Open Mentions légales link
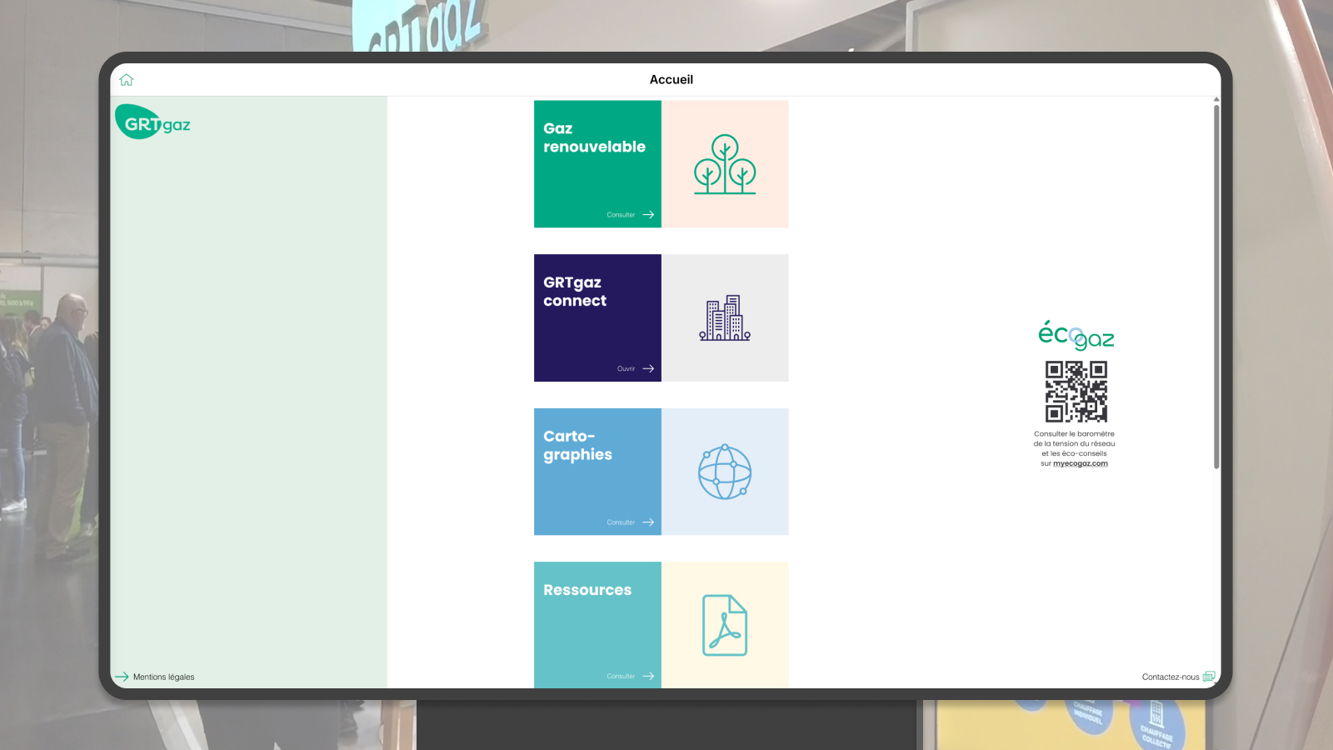 [x=163, y=677]
